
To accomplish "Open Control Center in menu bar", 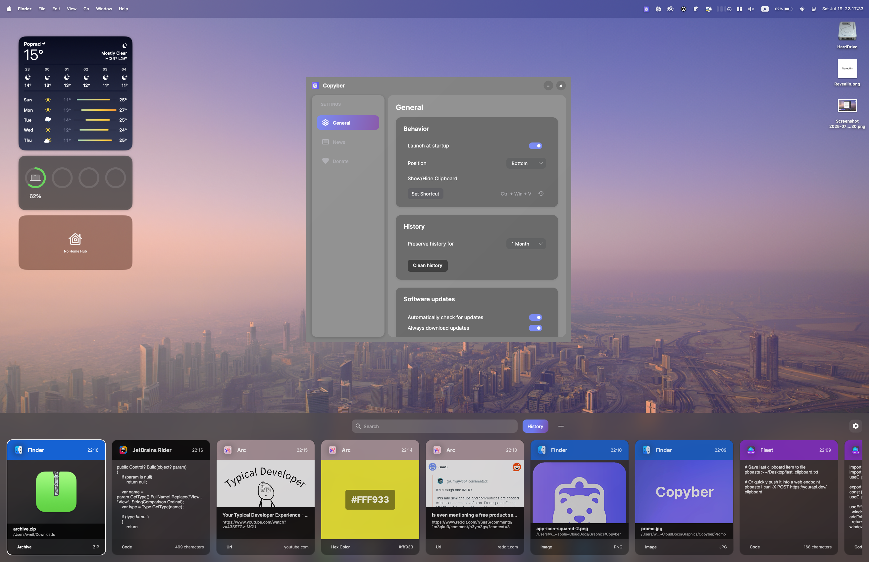I will [x=814, y=9].
